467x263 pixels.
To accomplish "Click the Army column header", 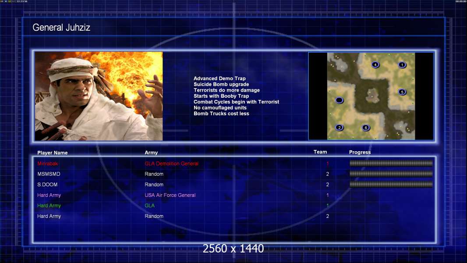I will 151,153.
